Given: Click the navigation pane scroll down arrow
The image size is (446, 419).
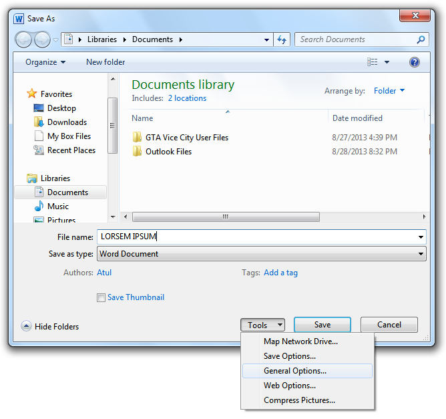Looking at the screenshot, I should 113,217.
